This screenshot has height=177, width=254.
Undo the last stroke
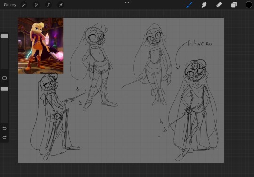click(4, 128)
